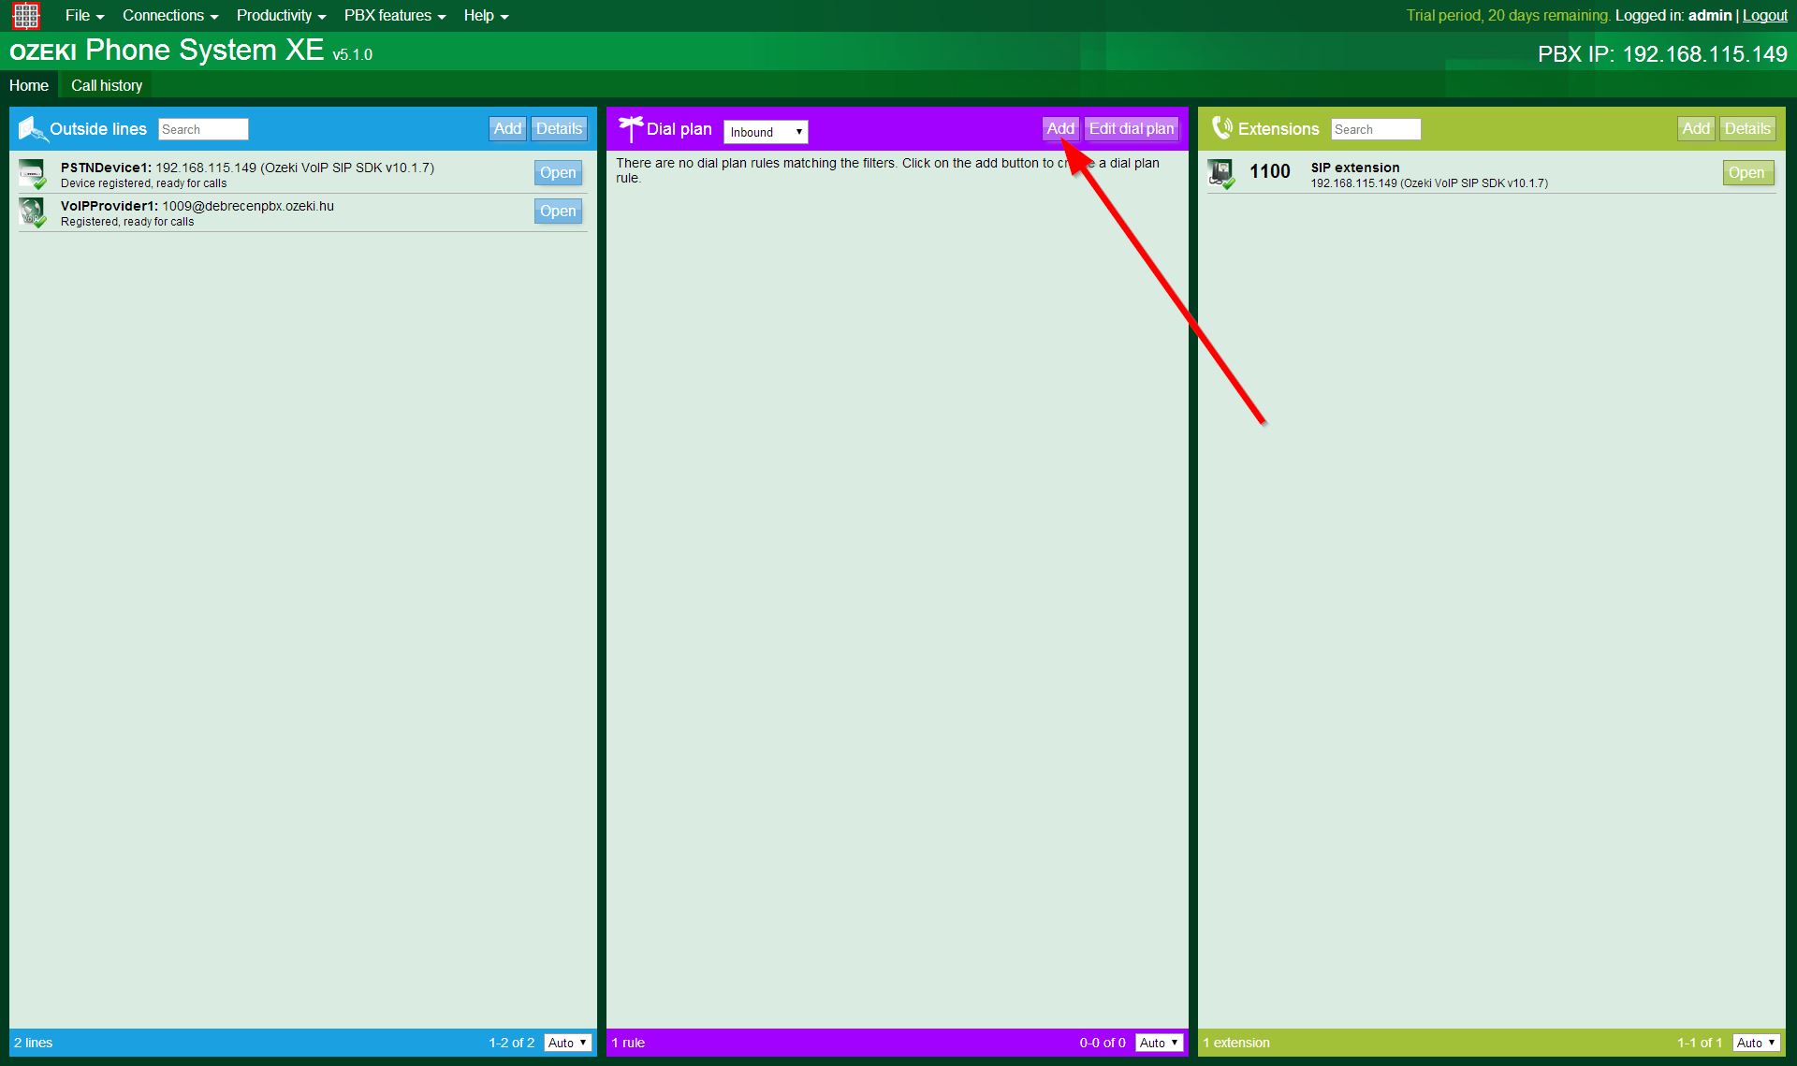
Task: Click the Logout link
Action: (x=1763, y=15)
